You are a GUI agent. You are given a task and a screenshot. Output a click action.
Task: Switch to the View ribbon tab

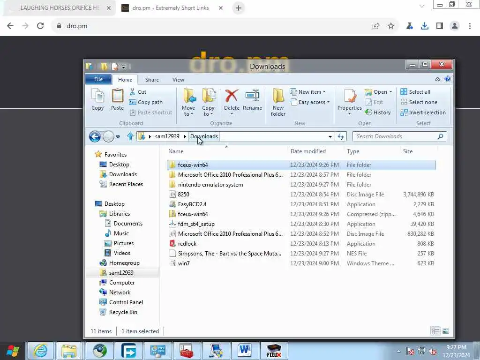coord(178,80)
